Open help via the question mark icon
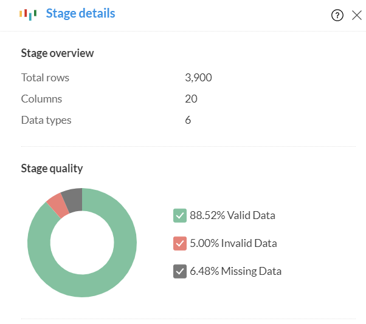The image size is (366, 324). click(337, 16)
